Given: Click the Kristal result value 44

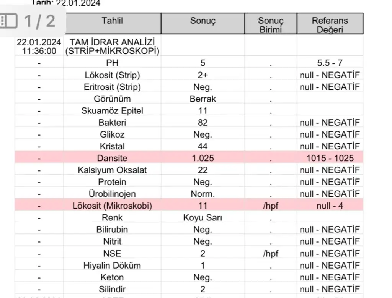Looking at the screenshot, I should pos(203,146).
